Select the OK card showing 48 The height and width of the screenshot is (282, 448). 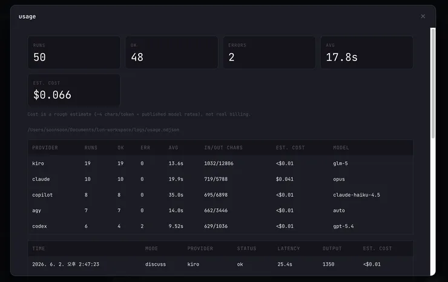pyautogui.click(x=171, y=52)
